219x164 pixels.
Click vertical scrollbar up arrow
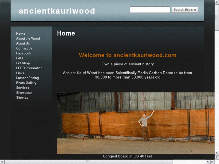click(217, 2)
